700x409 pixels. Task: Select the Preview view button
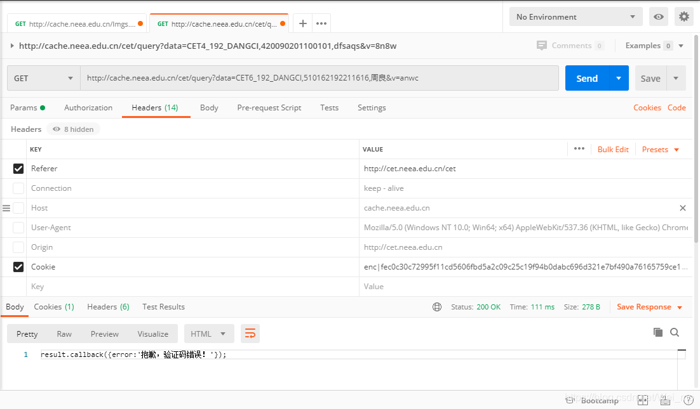104,334
